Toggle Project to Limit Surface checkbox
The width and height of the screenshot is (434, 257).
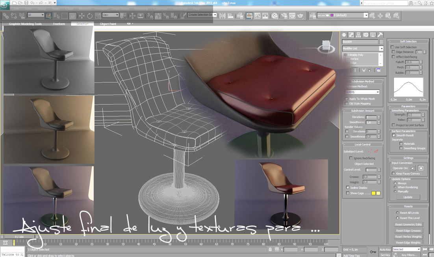(393, 125)
